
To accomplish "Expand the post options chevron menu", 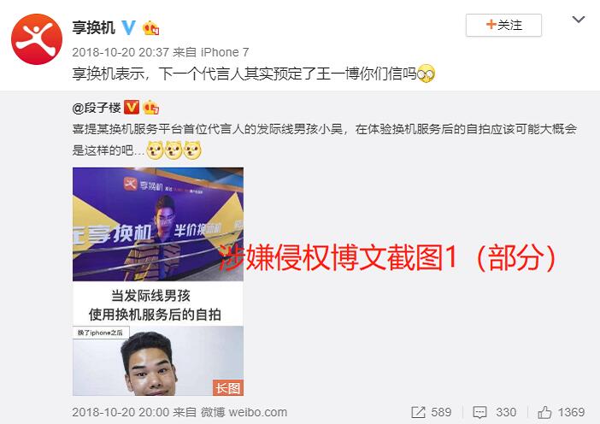I will tap(578, 20).
